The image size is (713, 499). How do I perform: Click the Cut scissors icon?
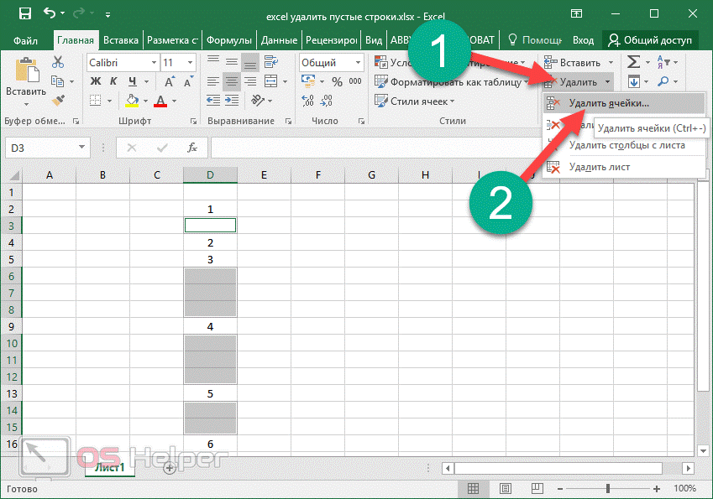[58, 62]
